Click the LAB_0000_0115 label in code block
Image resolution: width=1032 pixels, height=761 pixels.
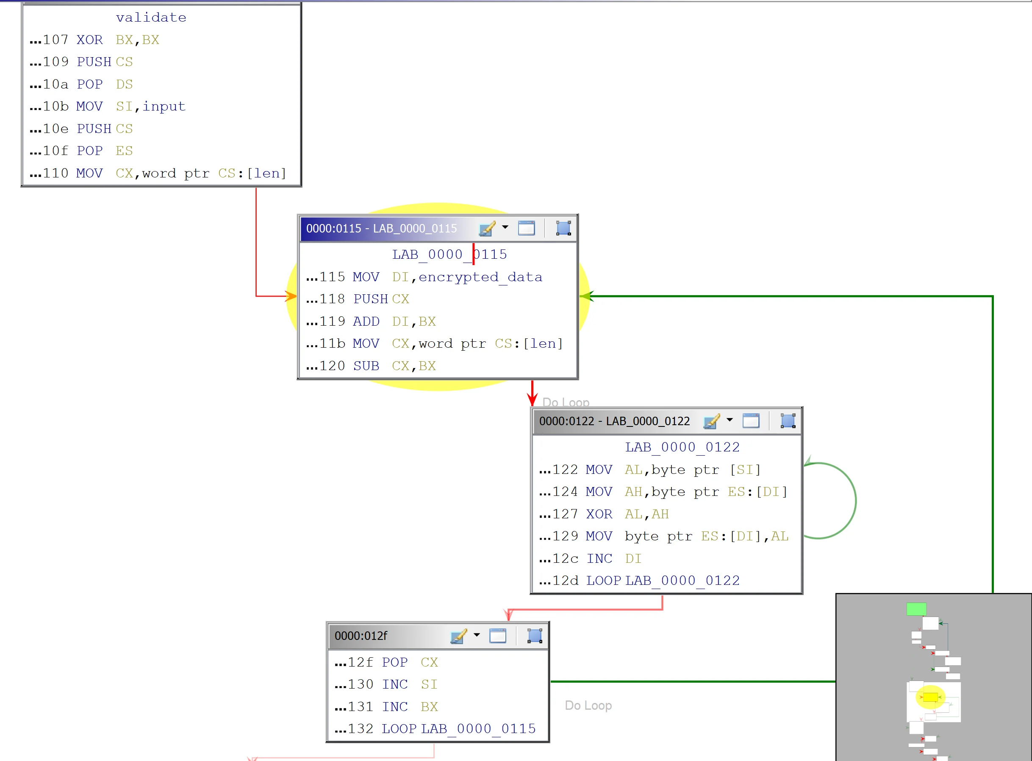[449, 254]
